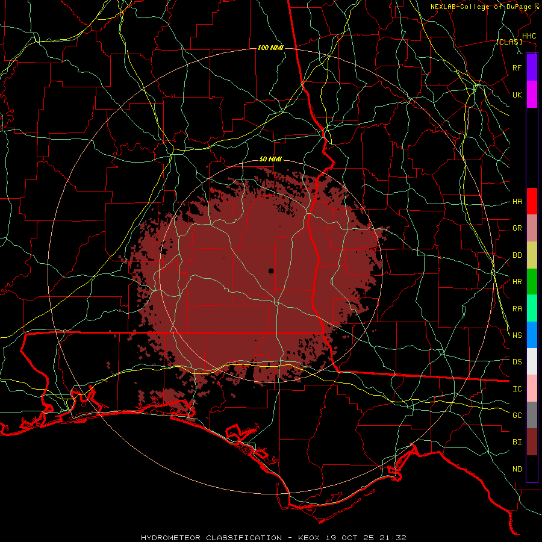Click the RF purple legend color block

(x=532, y=67)
